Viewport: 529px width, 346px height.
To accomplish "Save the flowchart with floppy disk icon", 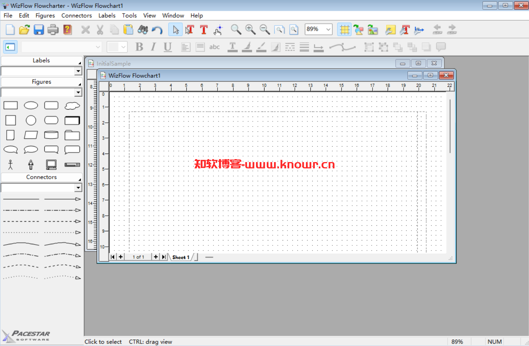I will [39, 30].
